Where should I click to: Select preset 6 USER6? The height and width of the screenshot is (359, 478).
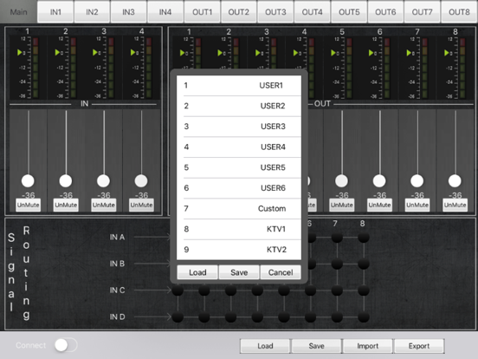239,188
